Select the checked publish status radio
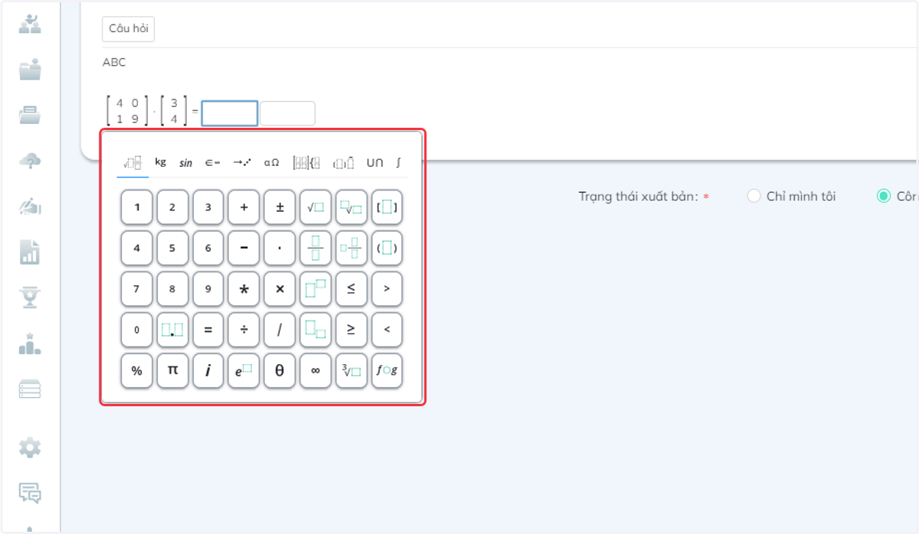919x534 pixels. pyautogui.click(x=884, y=197)
